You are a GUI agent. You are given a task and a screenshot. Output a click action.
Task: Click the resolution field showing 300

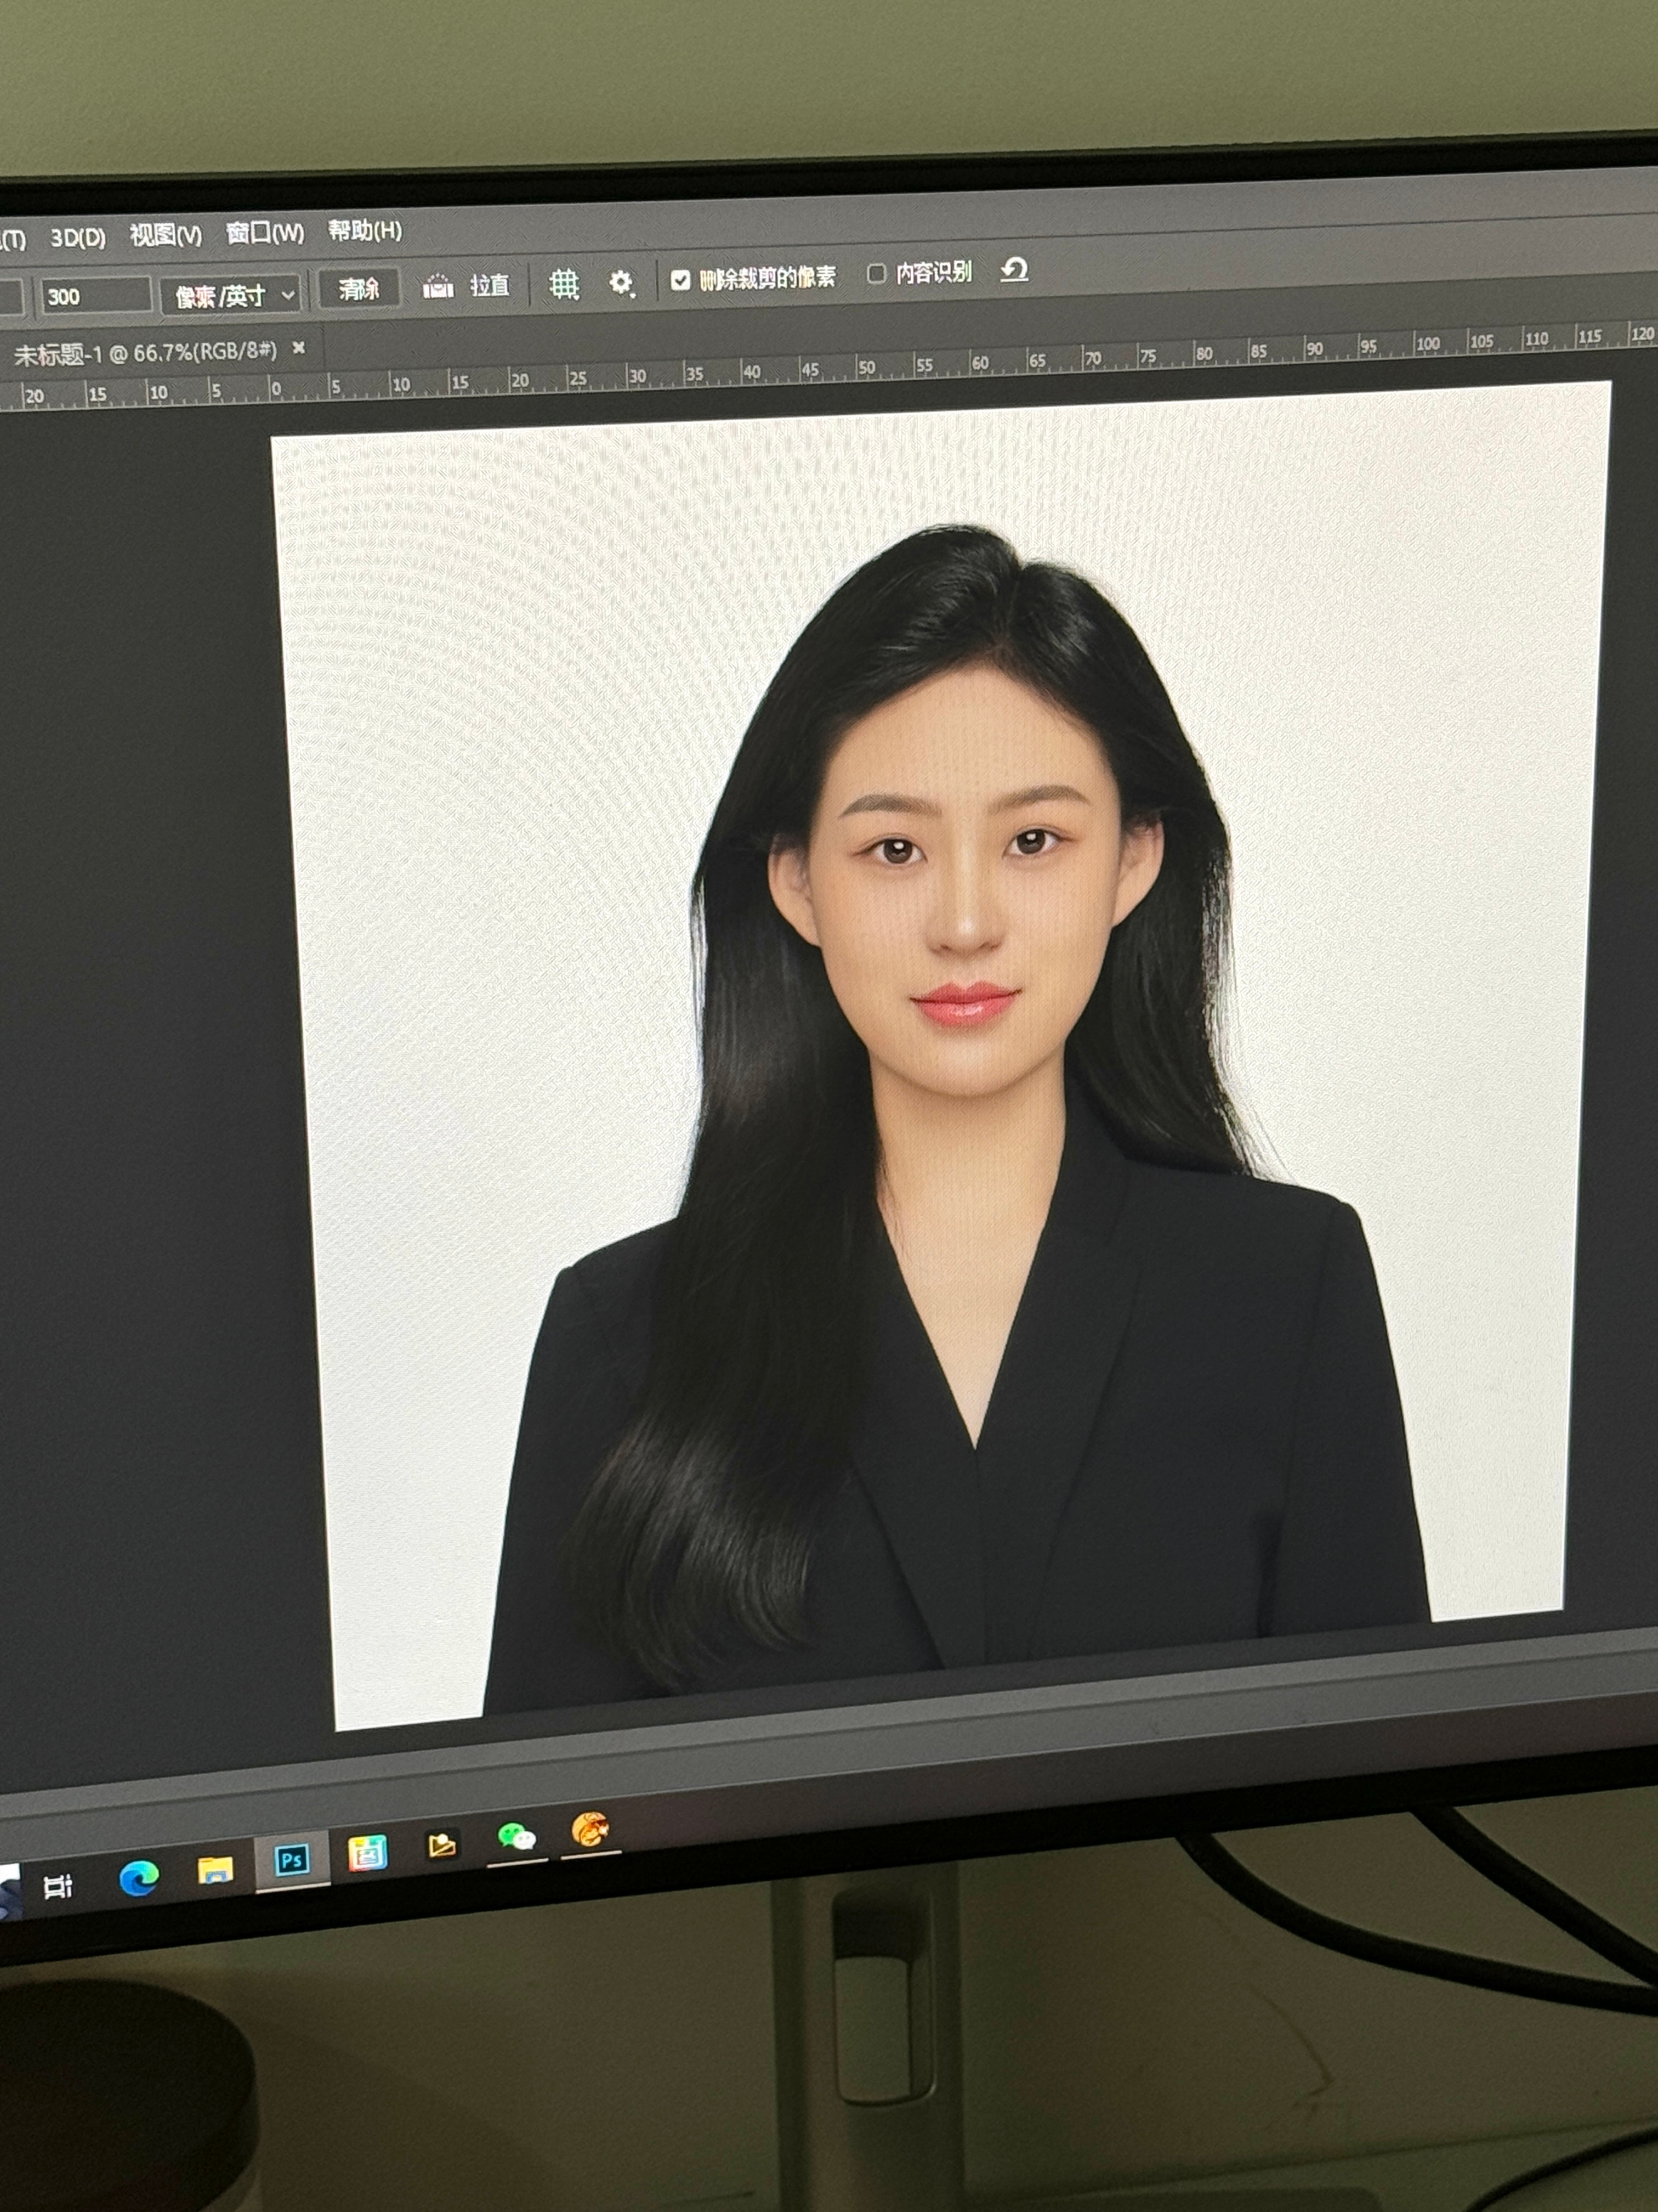click(96, 296)
